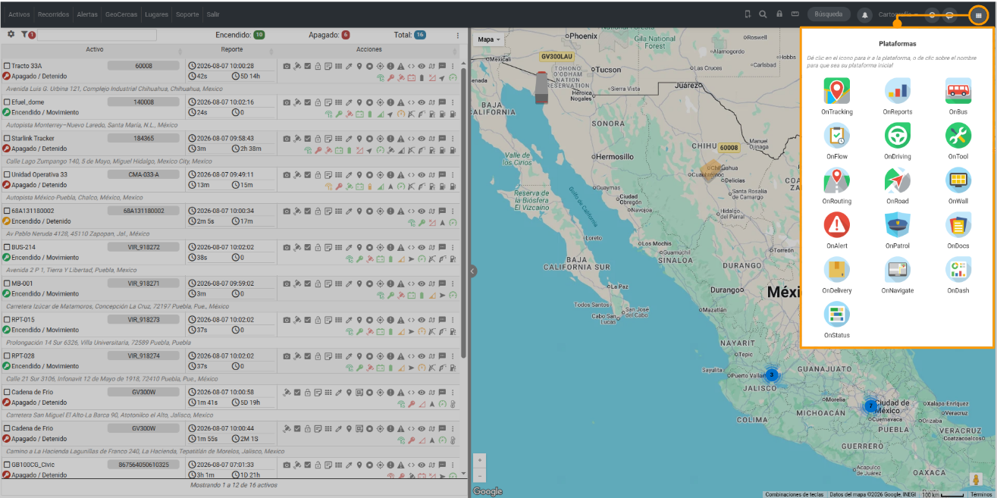997x498 pixels.
Task: Open the Alertas menu
Action: [x=87, y=14]
